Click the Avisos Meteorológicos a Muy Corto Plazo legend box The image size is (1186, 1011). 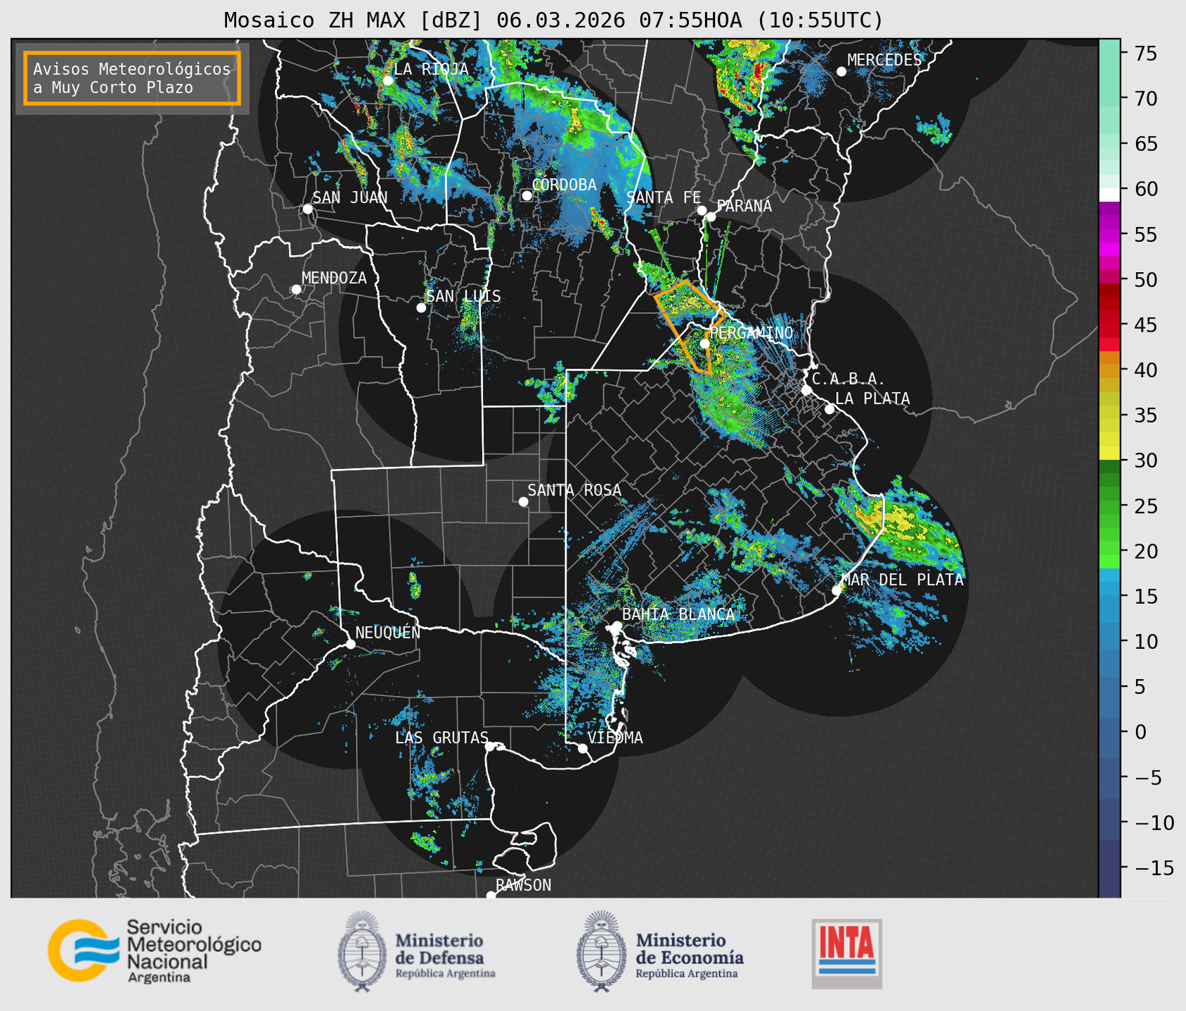(132, 78)
